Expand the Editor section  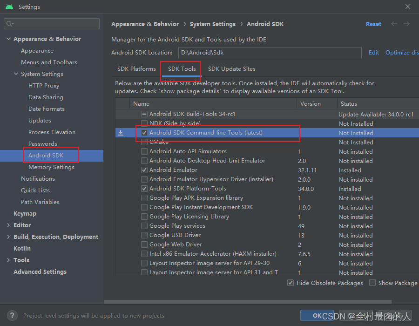point(8,225)
